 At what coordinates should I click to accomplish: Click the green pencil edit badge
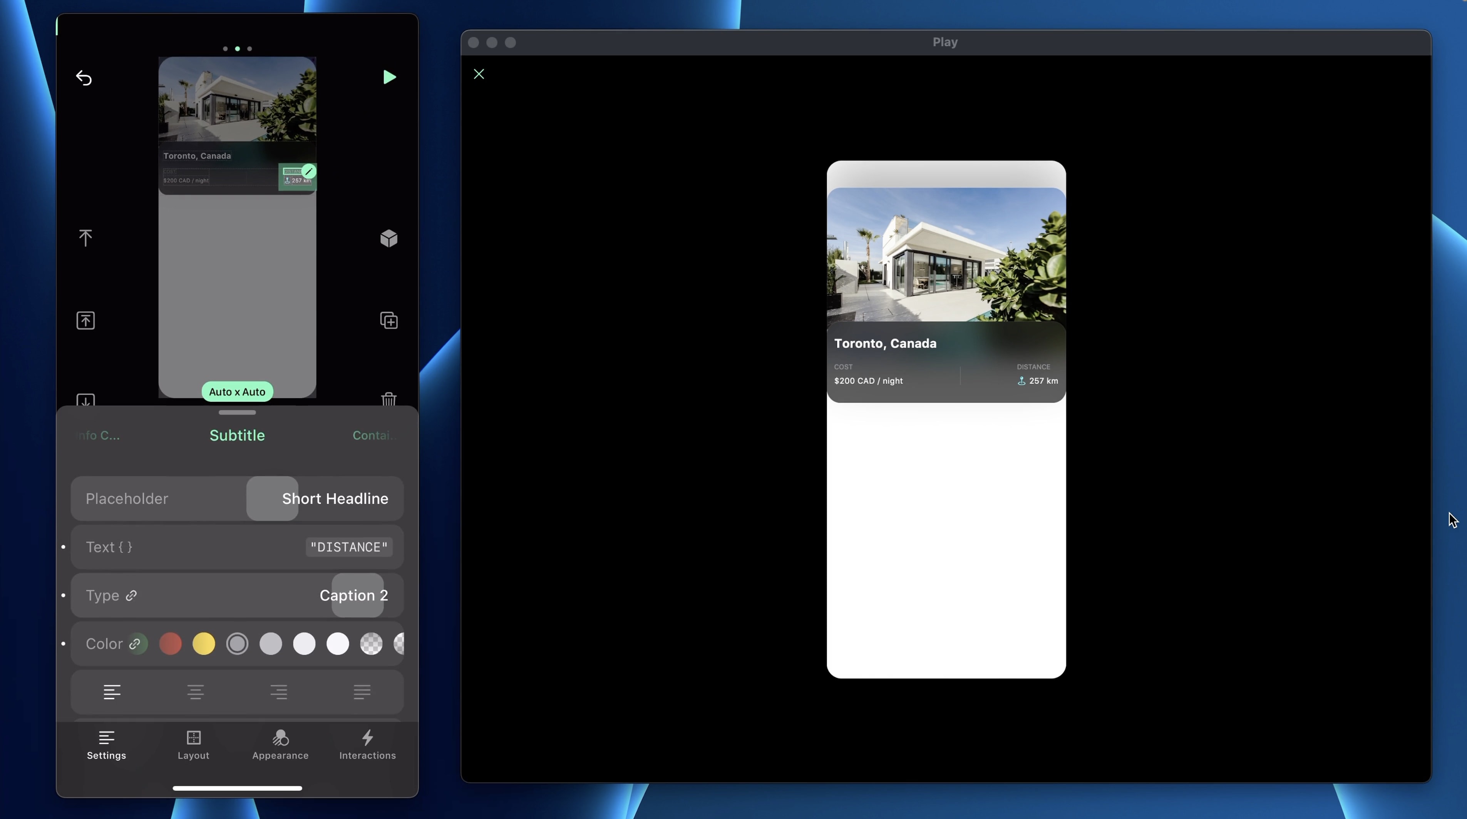click(x=309, y=171)
